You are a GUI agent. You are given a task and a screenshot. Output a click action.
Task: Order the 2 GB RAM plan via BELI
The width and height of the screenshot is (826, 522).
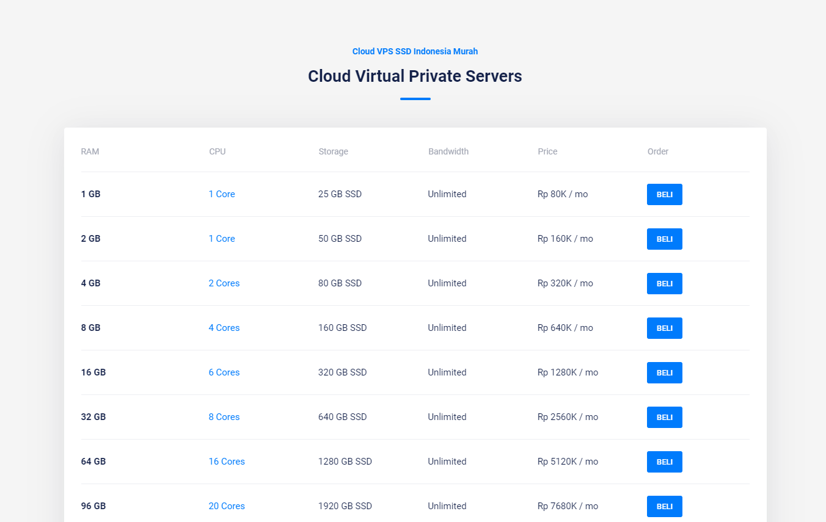(x=664, y=239)
